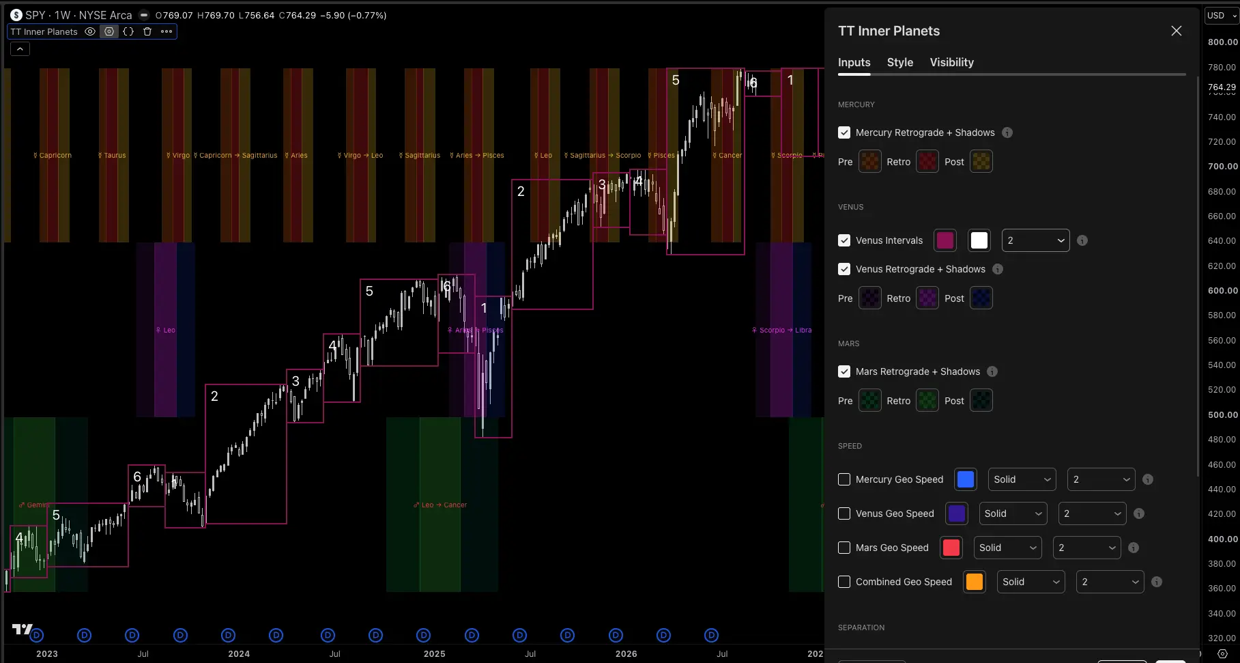Show info for Venus Retrograde + Shadows
The height and width of the screenshot is (663, 1240).
pos(998,269)
